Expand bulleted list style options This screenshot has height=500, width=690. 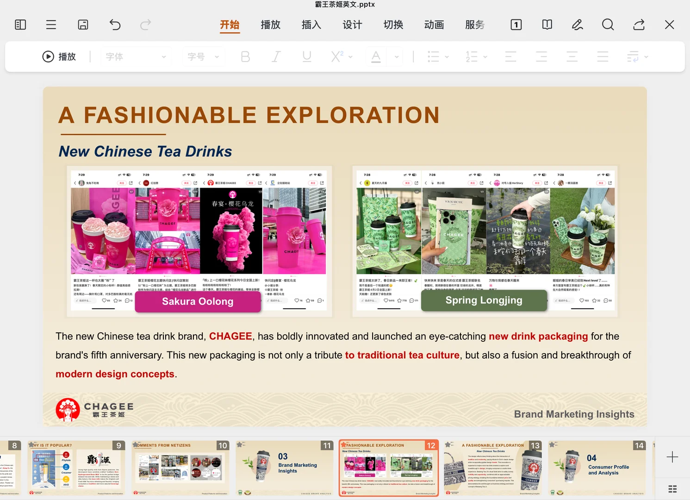click(447, 57)
